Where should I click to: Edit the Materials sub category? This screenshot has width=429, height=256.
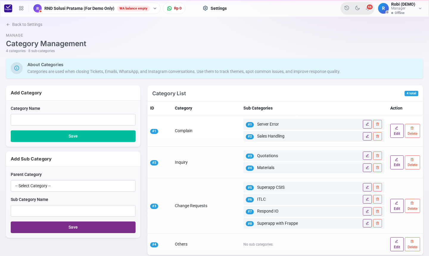click(367, 168)
